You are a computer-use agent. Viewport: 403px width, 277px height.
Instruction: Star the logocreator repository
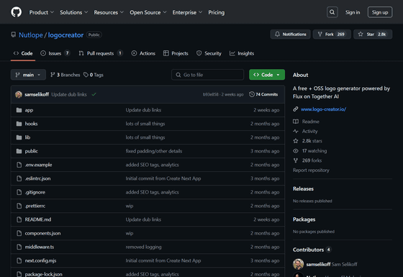[373, 35]
